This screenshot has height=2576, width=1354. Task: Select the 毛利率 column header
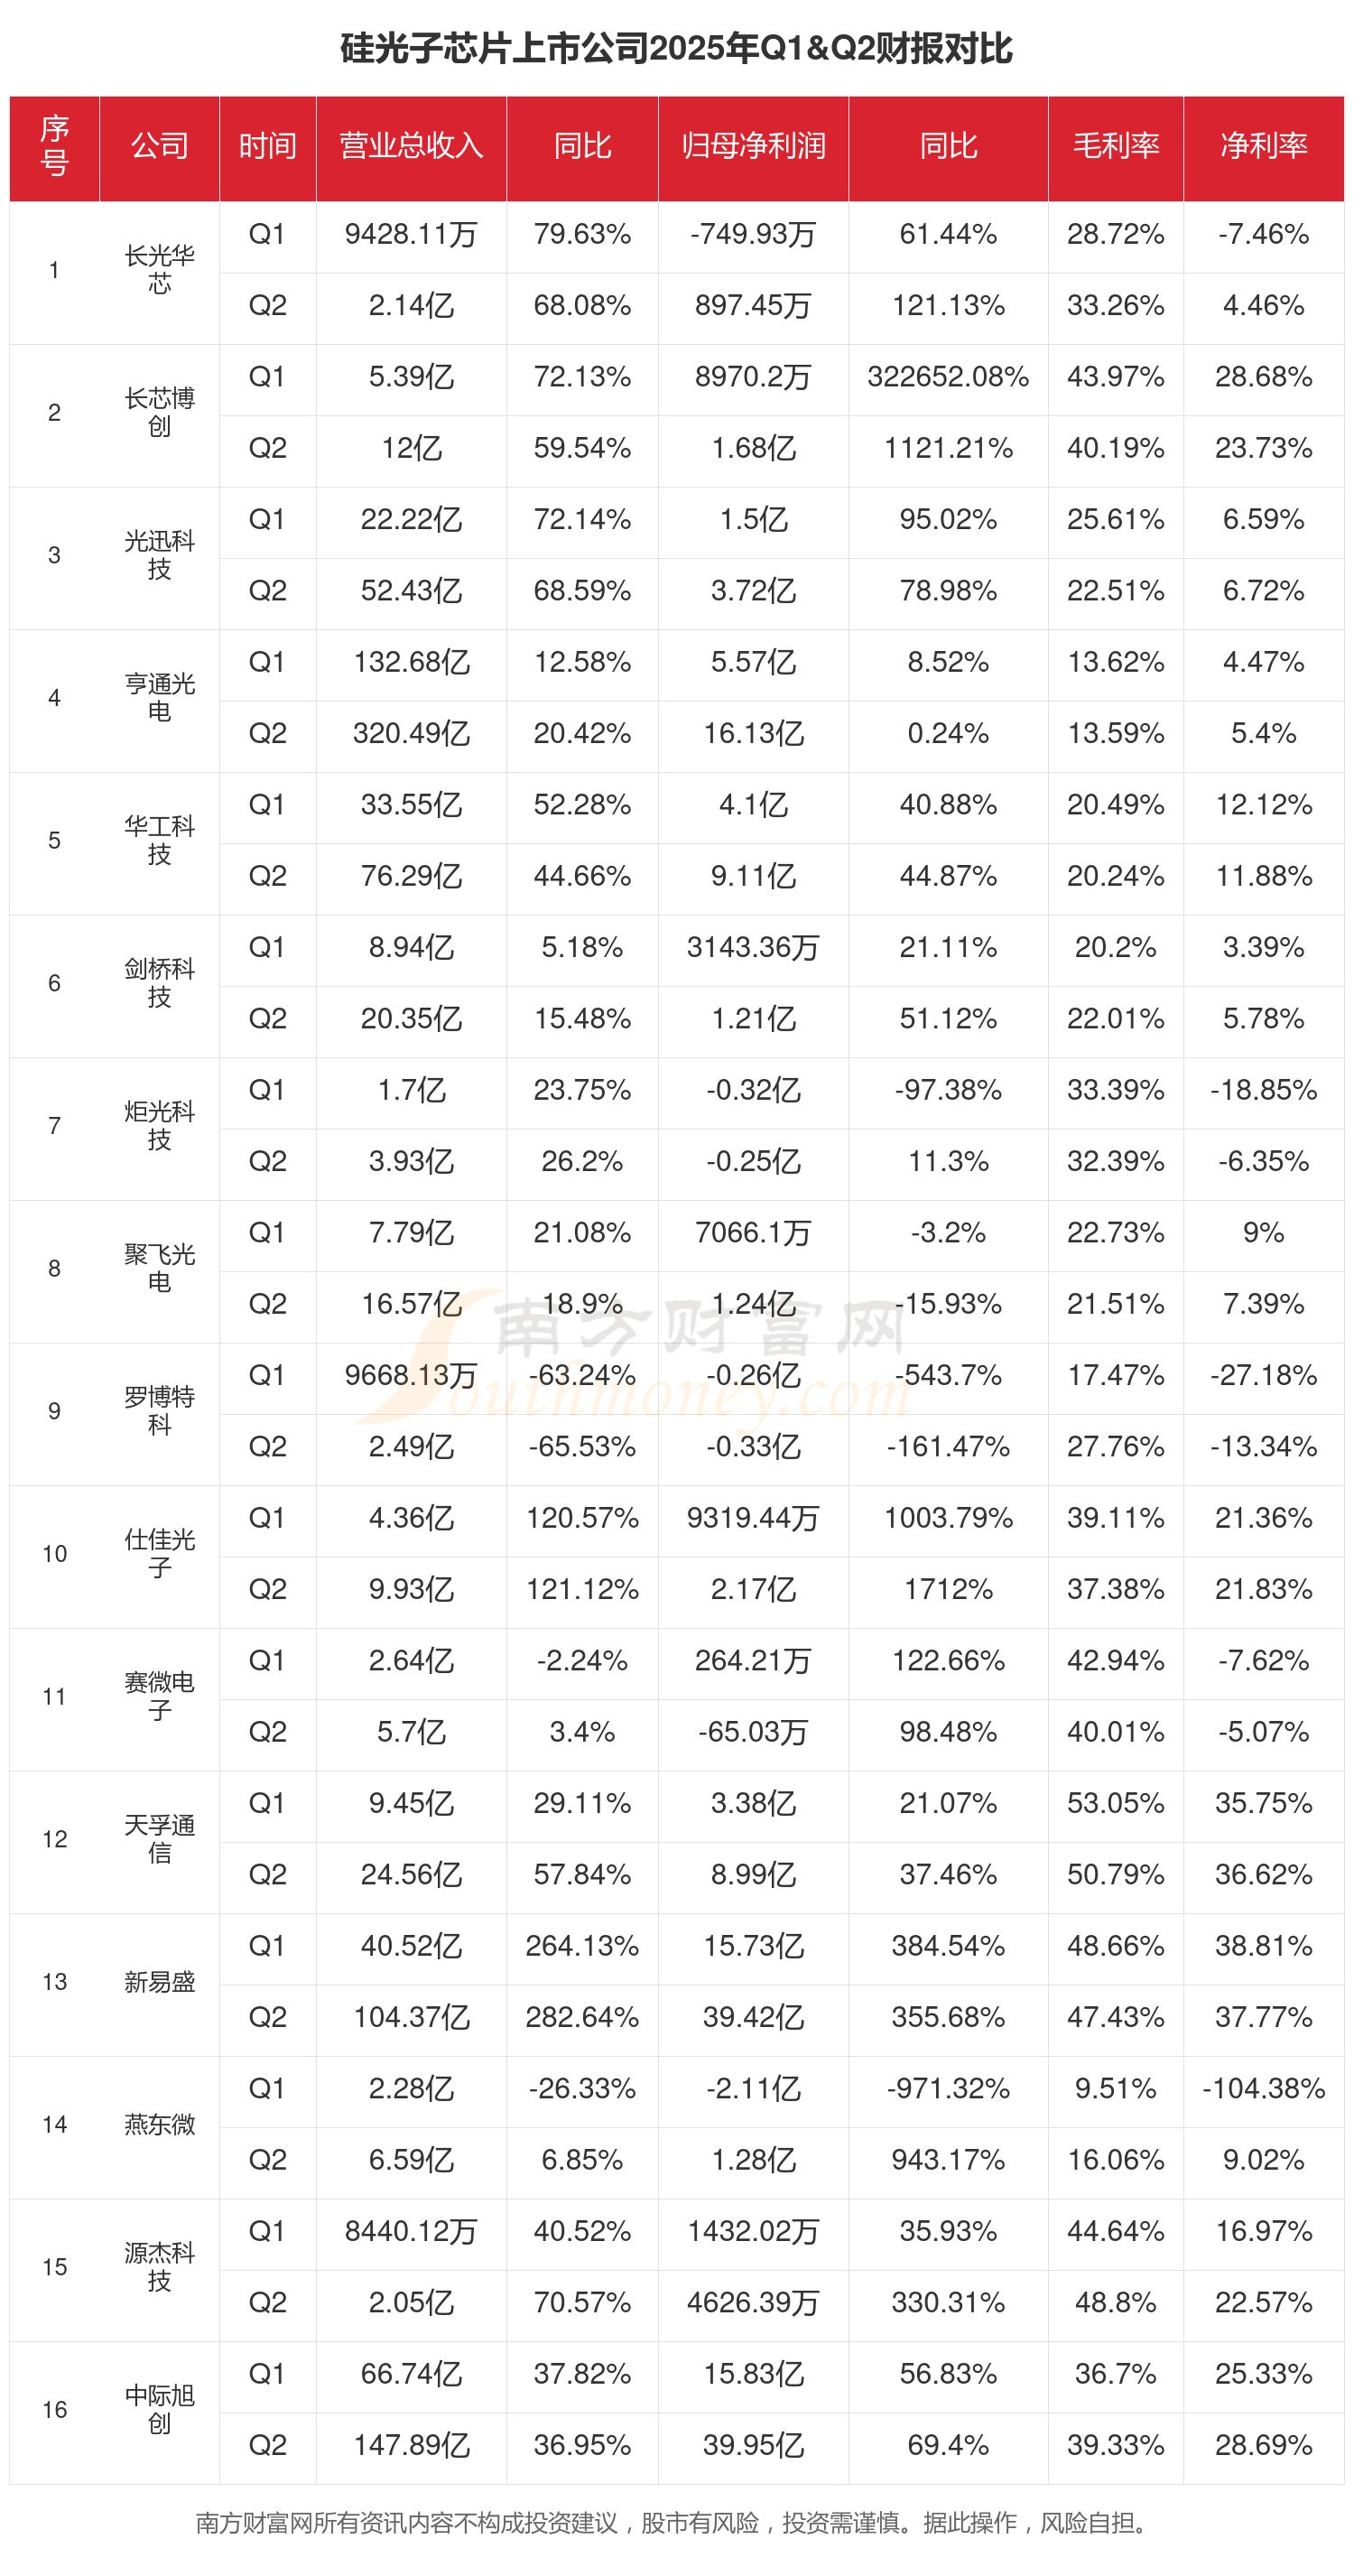pyautogui.click(x=1115, y=147)
